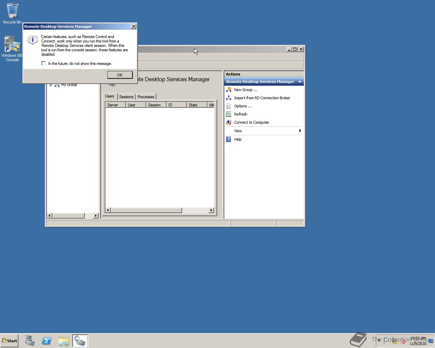Click muted volume tray icon
Viewport: 435px width, 348px height.
403,341
